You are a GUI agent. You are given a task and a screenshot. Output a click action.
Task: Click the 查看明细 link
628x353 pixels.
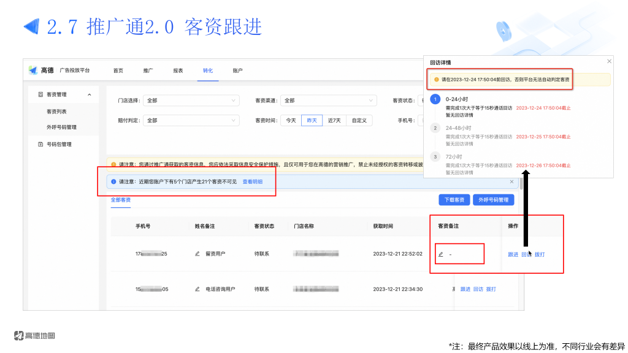[x=253, y=181]
